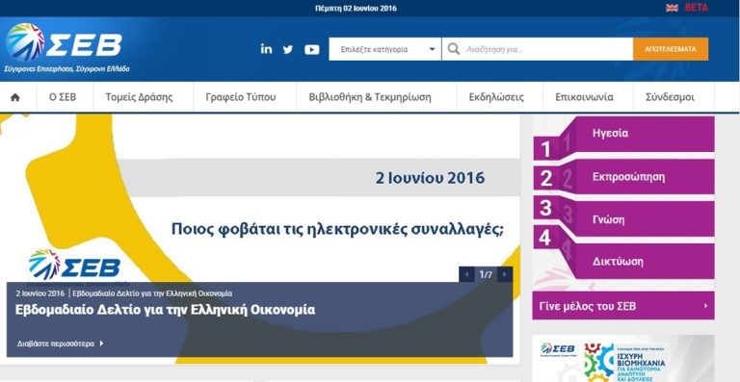Open the Σύνδεσμοι menu
The width and height of the screenshot is (740, 382).
point(670,97)
